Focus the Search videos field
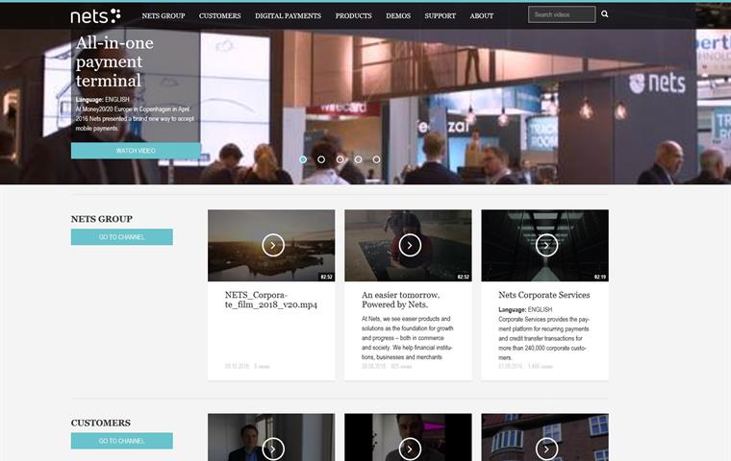This screenshot has width=731, height=461. 562,14
